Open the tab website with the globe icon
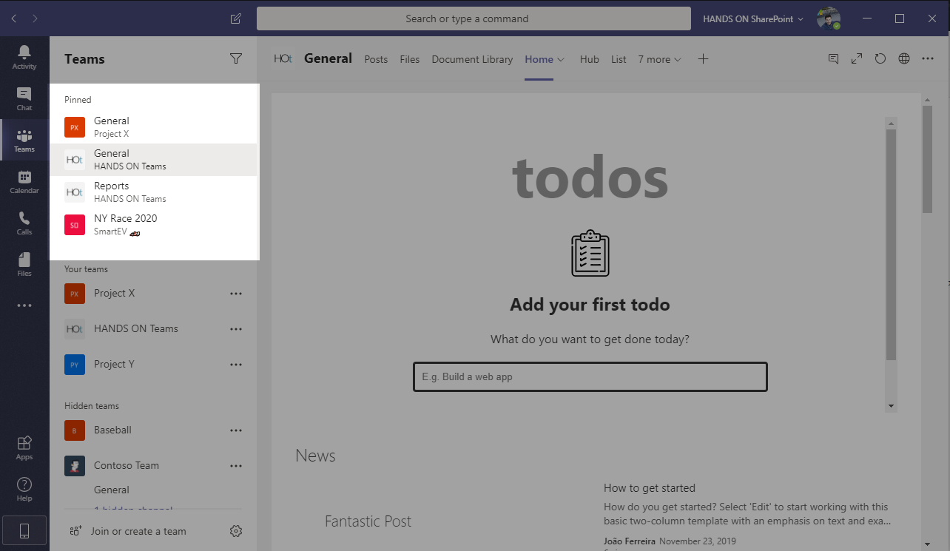 (903, 58)
